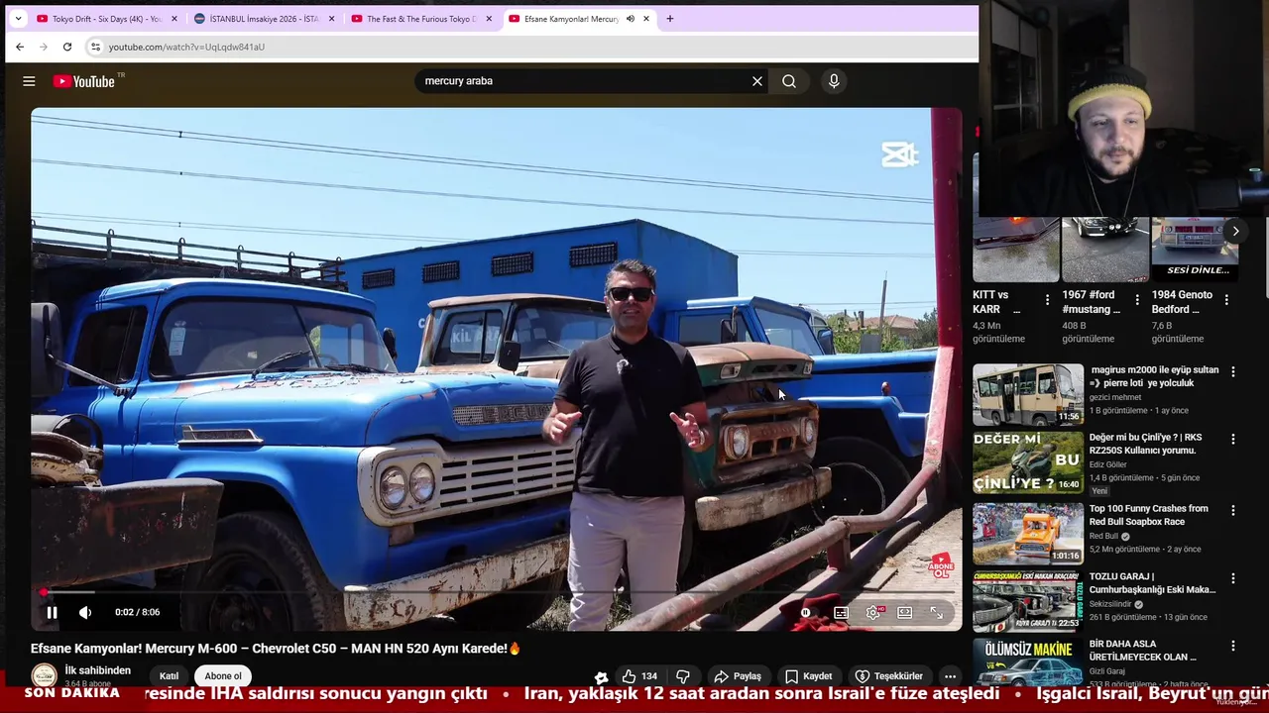Open options for the magirus m2000 video
Screen dimensions: 1269x713
1233,372
